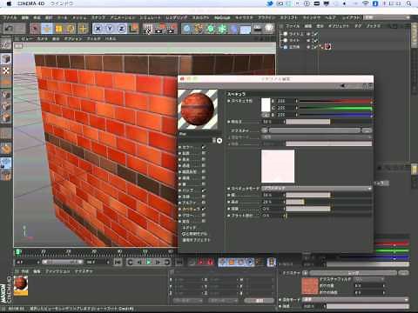Enable the 鏡面反射 channel checkbox

(x=204, y=171)
